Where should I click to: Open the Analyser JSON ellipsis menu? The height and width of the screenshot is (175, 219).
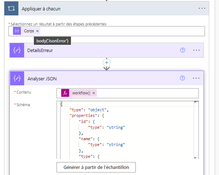coord(196,78)
